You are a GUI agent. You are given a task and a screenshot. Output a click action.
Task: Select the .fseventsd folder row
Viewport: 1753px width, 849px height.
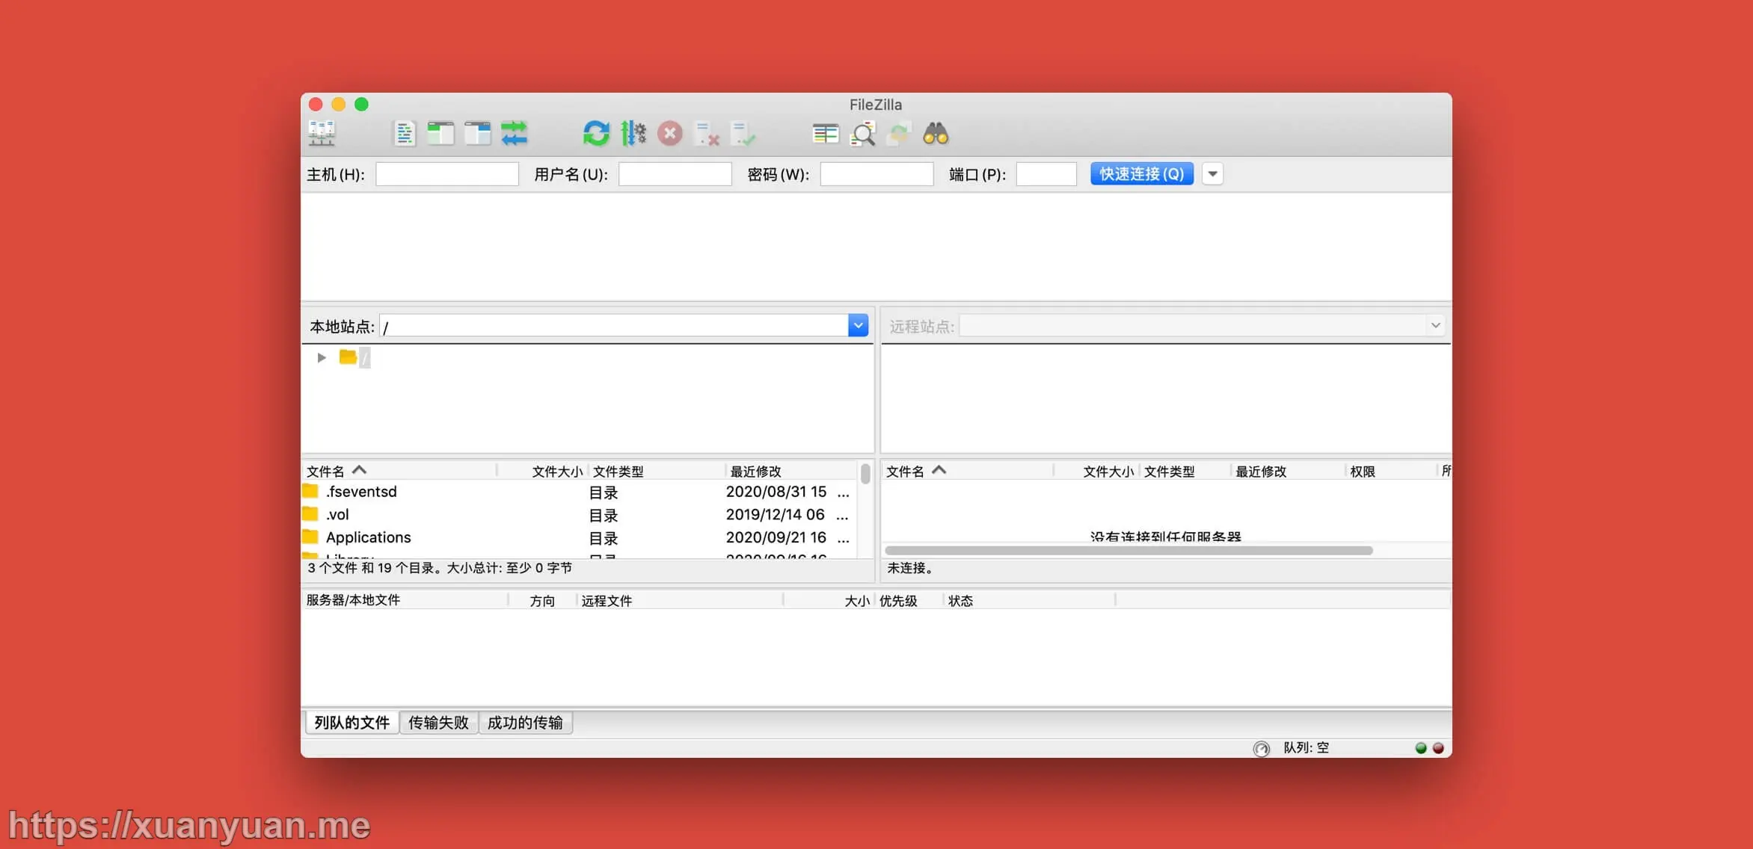point(580,492)
